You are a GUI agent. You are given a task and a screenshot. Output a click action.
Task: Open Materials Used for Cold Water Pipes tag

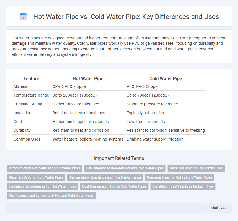[x=36, y=177]
